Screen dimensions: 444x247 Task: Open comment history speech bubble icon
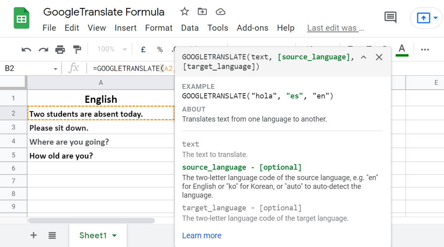click(390, 17)
